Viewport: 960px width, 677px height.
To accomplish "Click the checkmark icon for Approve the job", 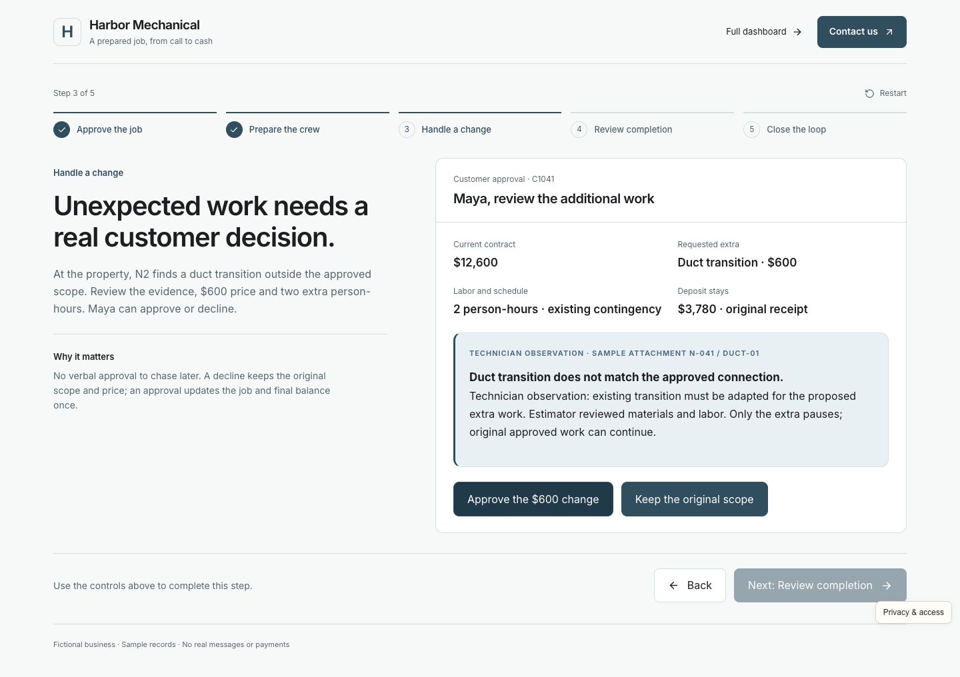I will click(x=61, y=129).
